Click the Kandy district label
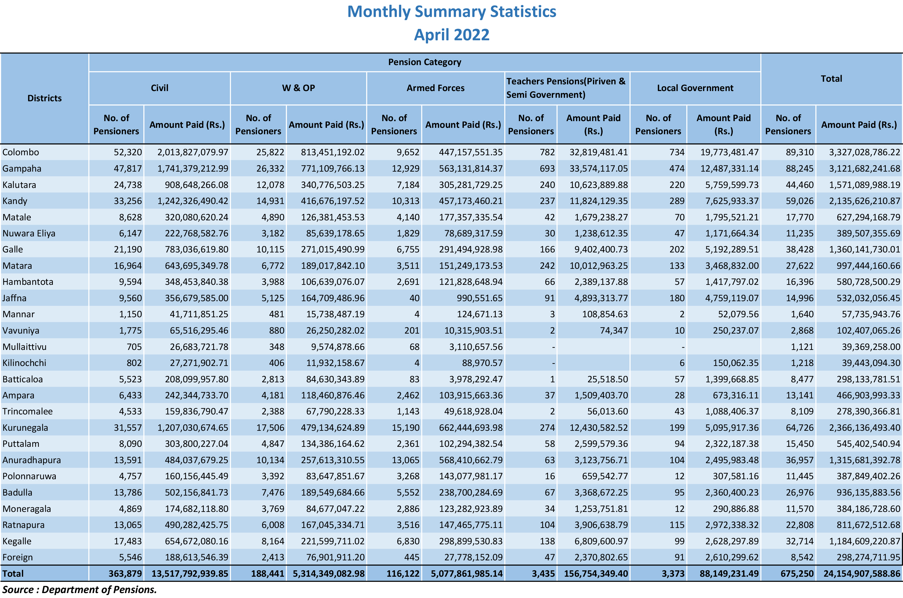903x598 pixels. (x=15, y=201)
